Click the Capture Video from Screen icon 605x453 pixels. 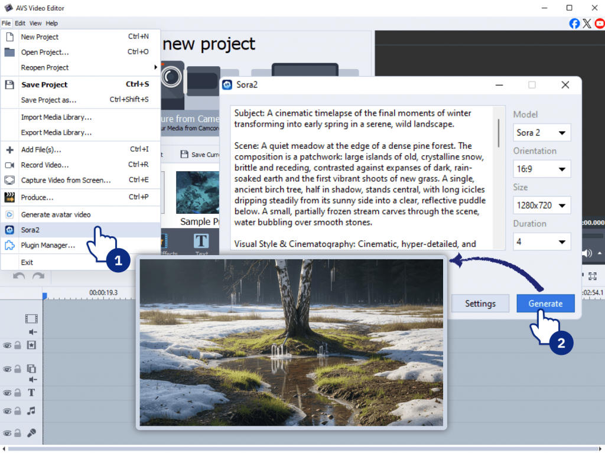click(x=9, y=180)
